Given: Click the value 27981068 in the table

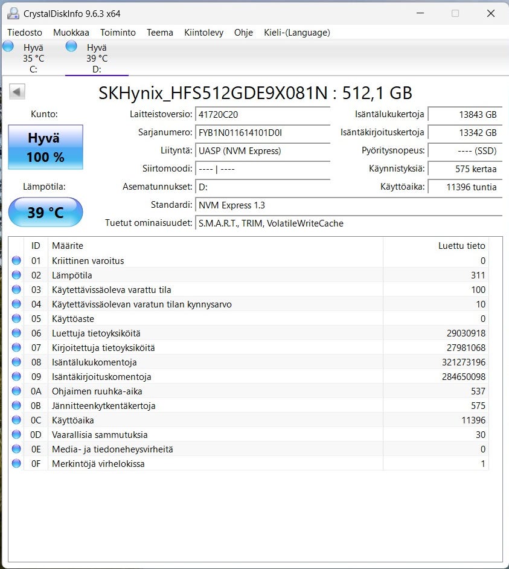Looking at the screenshot, I should [466, 348].
